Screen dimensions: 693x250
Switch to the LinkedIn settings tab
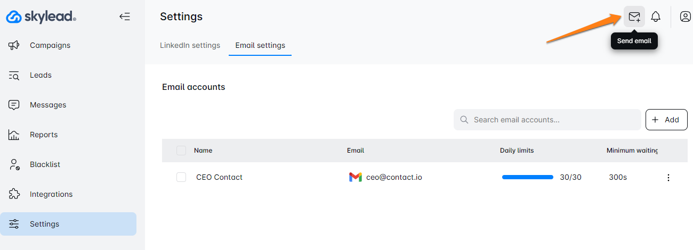point(190,45)
